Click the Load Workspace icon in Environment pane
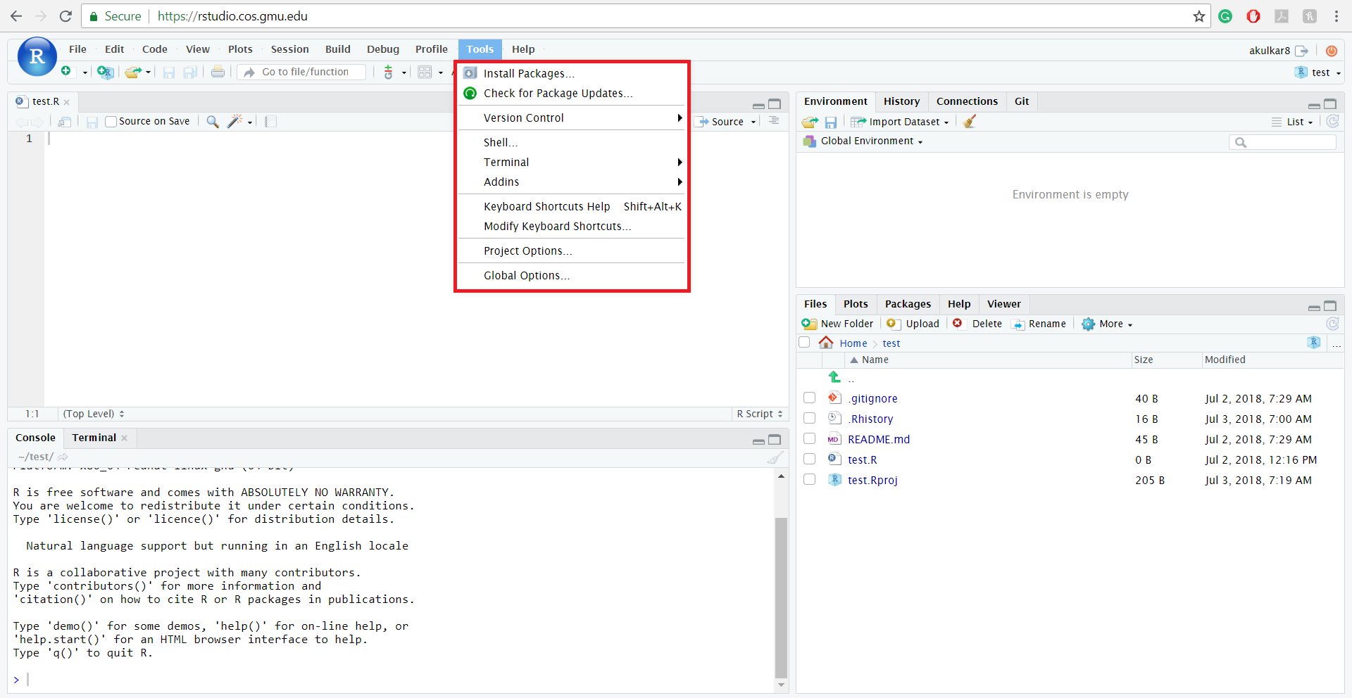 click(x=810, y=122)
